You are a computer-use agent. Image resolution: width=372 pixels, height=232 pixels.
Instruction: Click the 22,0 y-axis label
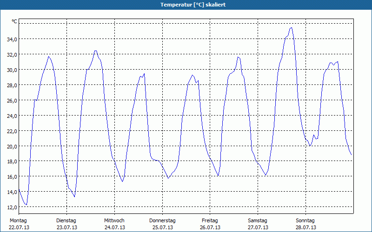[x=12, y=131]
